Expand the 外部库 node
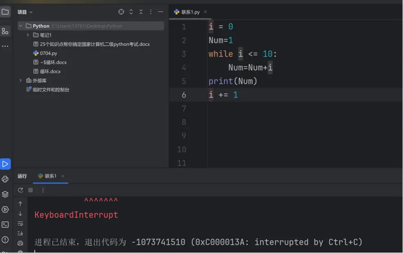The image size is (403, 253). coord(21,81)
